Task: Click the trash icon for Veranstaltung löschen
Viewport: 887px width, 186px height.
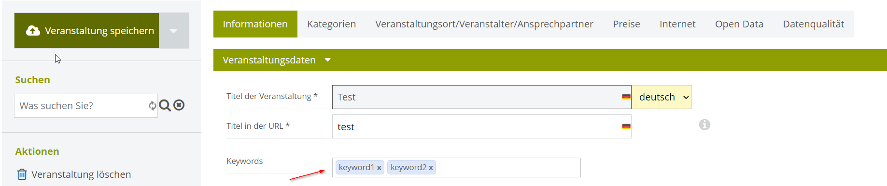Action: pos(22,174)
